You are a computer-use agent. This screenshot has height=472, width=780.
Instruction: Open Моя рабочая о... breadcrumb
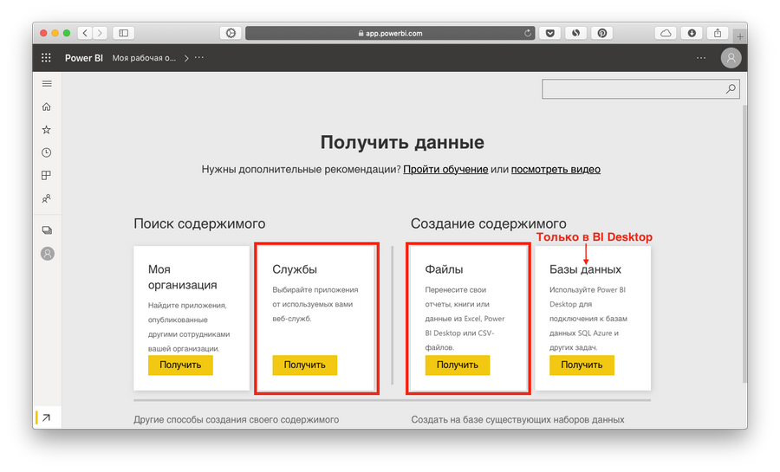(x=144, y=58)
